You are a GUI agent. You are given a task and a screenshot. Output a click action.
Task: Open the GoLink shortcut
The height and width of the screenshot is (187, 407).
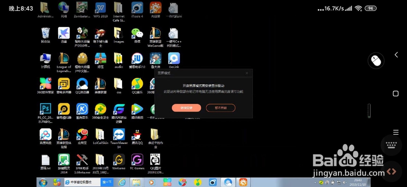point(174,60)
